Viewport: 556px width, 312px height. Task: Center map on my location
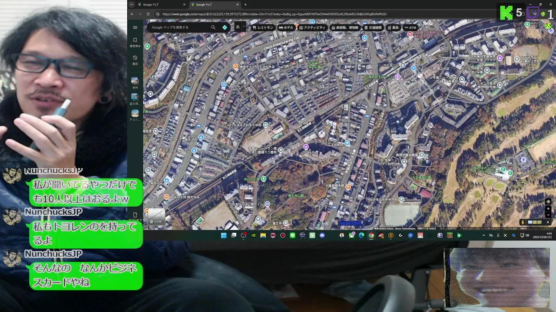(548, 202)
